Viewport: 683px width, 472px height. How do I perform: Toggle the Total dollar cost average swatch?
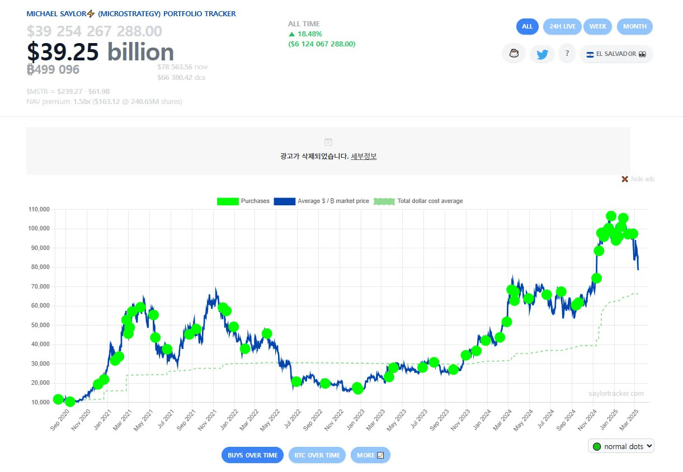384,201
